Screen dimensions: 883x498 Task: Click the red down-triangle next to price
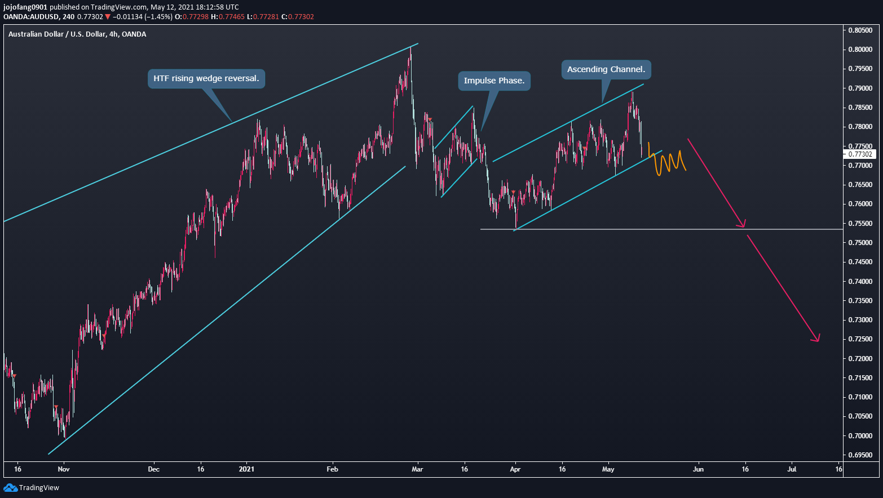coord(108,17)
